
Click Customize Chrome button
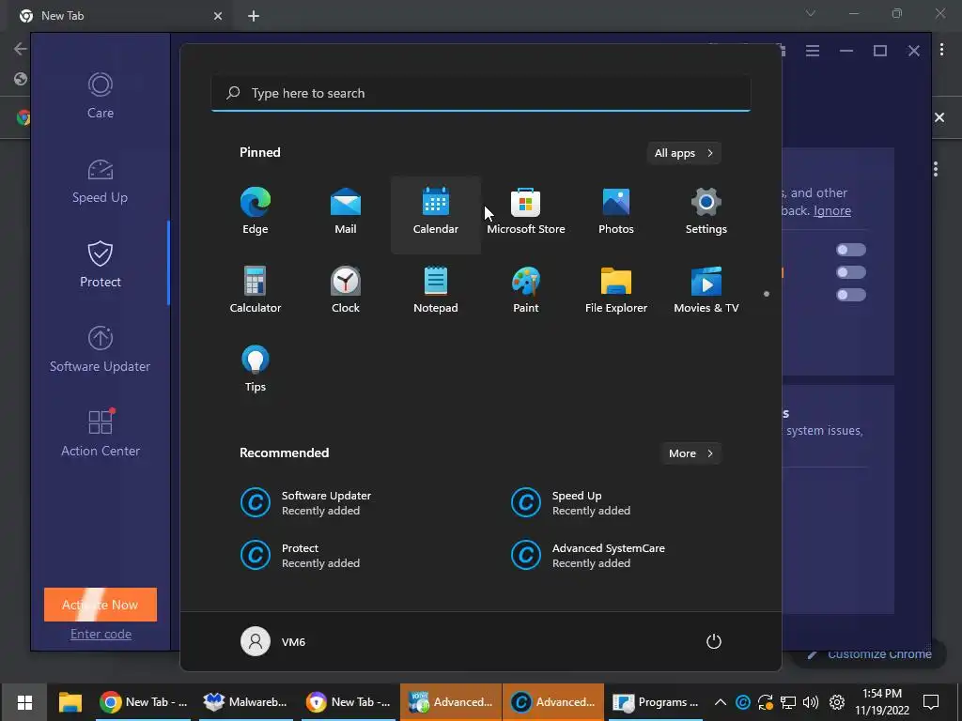click(870, 654)
